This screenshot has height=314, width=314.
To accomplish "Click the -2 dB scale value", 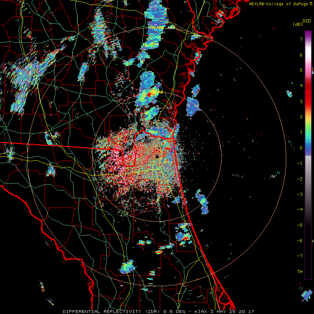I will (x=300, y=179).
